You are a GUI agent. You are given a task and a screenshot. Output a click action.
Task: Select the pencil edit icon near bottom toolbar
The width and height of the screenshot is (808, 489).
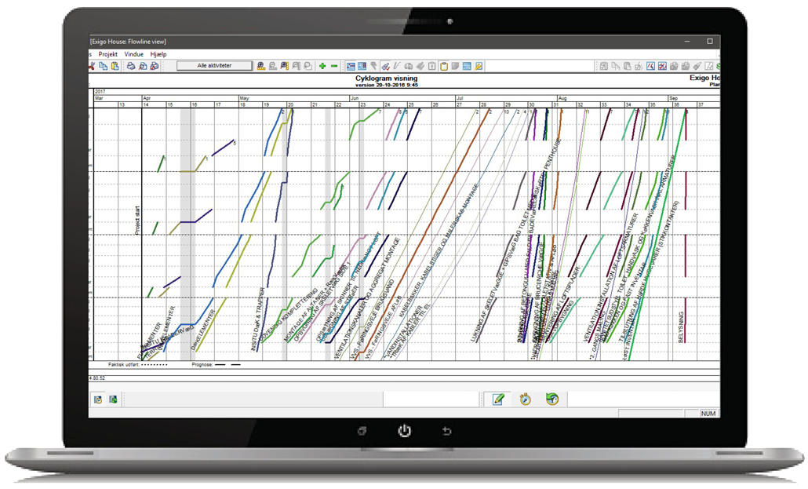(497, 399)
